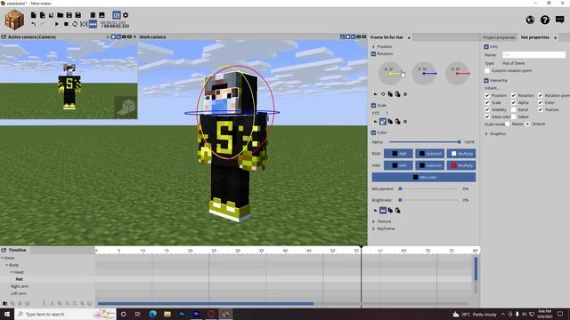Click the Export image icon
The image size is (570, 320).
[x=102, y=15]
